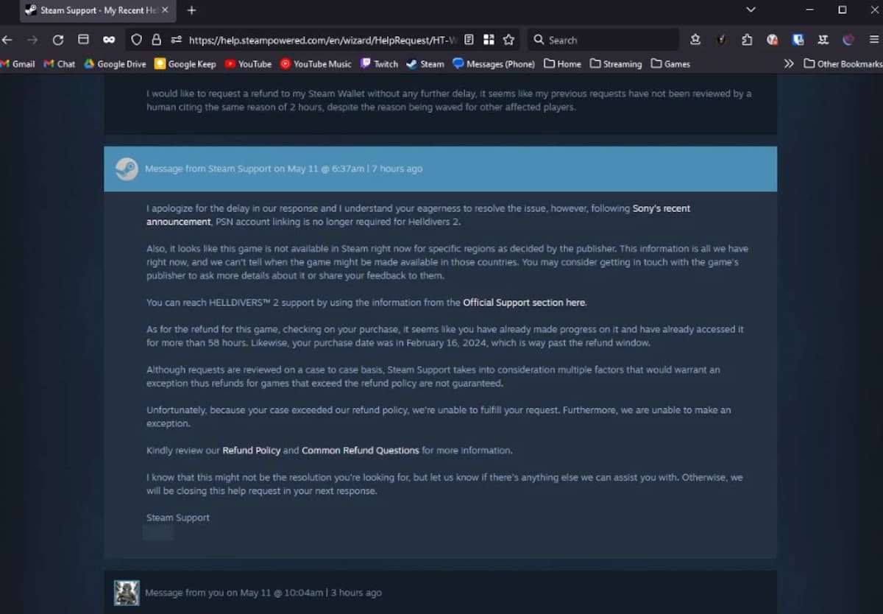Go back to the previous page

pyautogui.click(x=7, y=40)
